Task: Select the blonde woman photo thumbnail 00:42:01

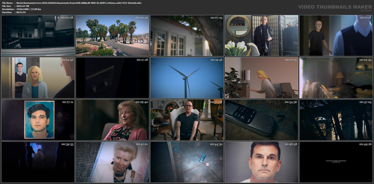Action: click(x=112, y=162)
